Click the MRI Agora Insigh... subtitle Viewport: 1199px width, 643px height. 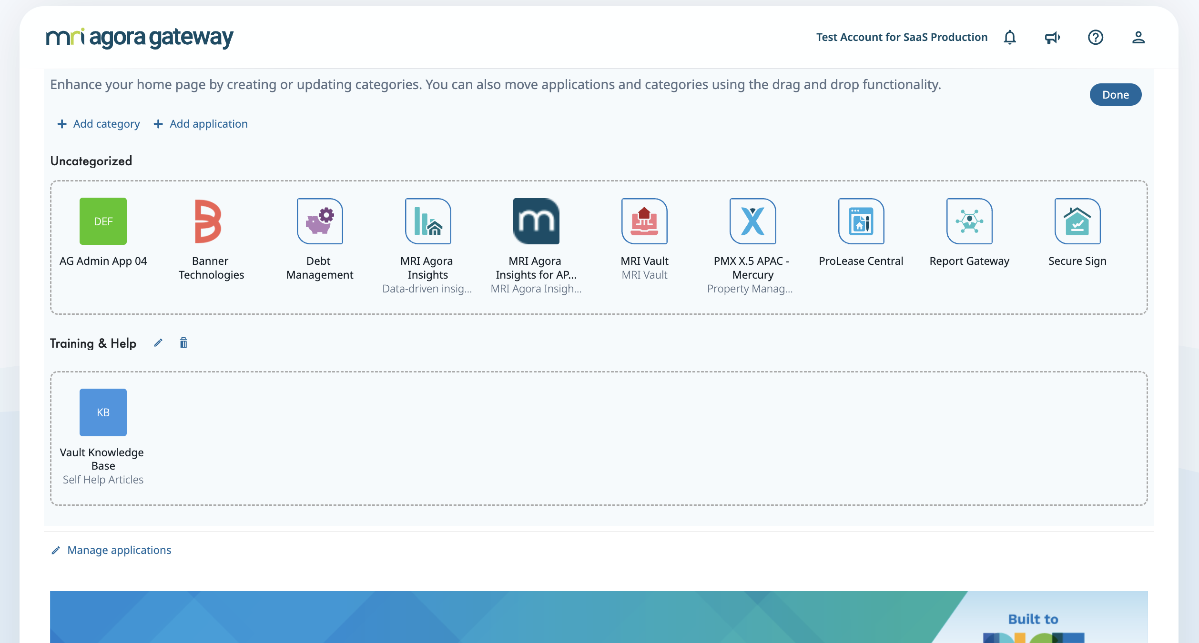point(536,289)
